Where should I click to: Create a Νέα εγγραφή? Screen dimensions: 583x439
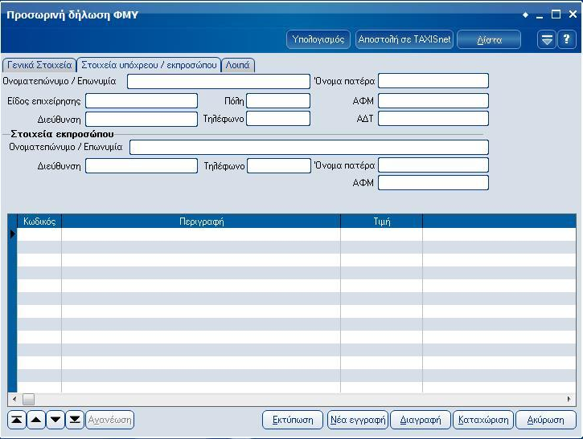(358, 420)
